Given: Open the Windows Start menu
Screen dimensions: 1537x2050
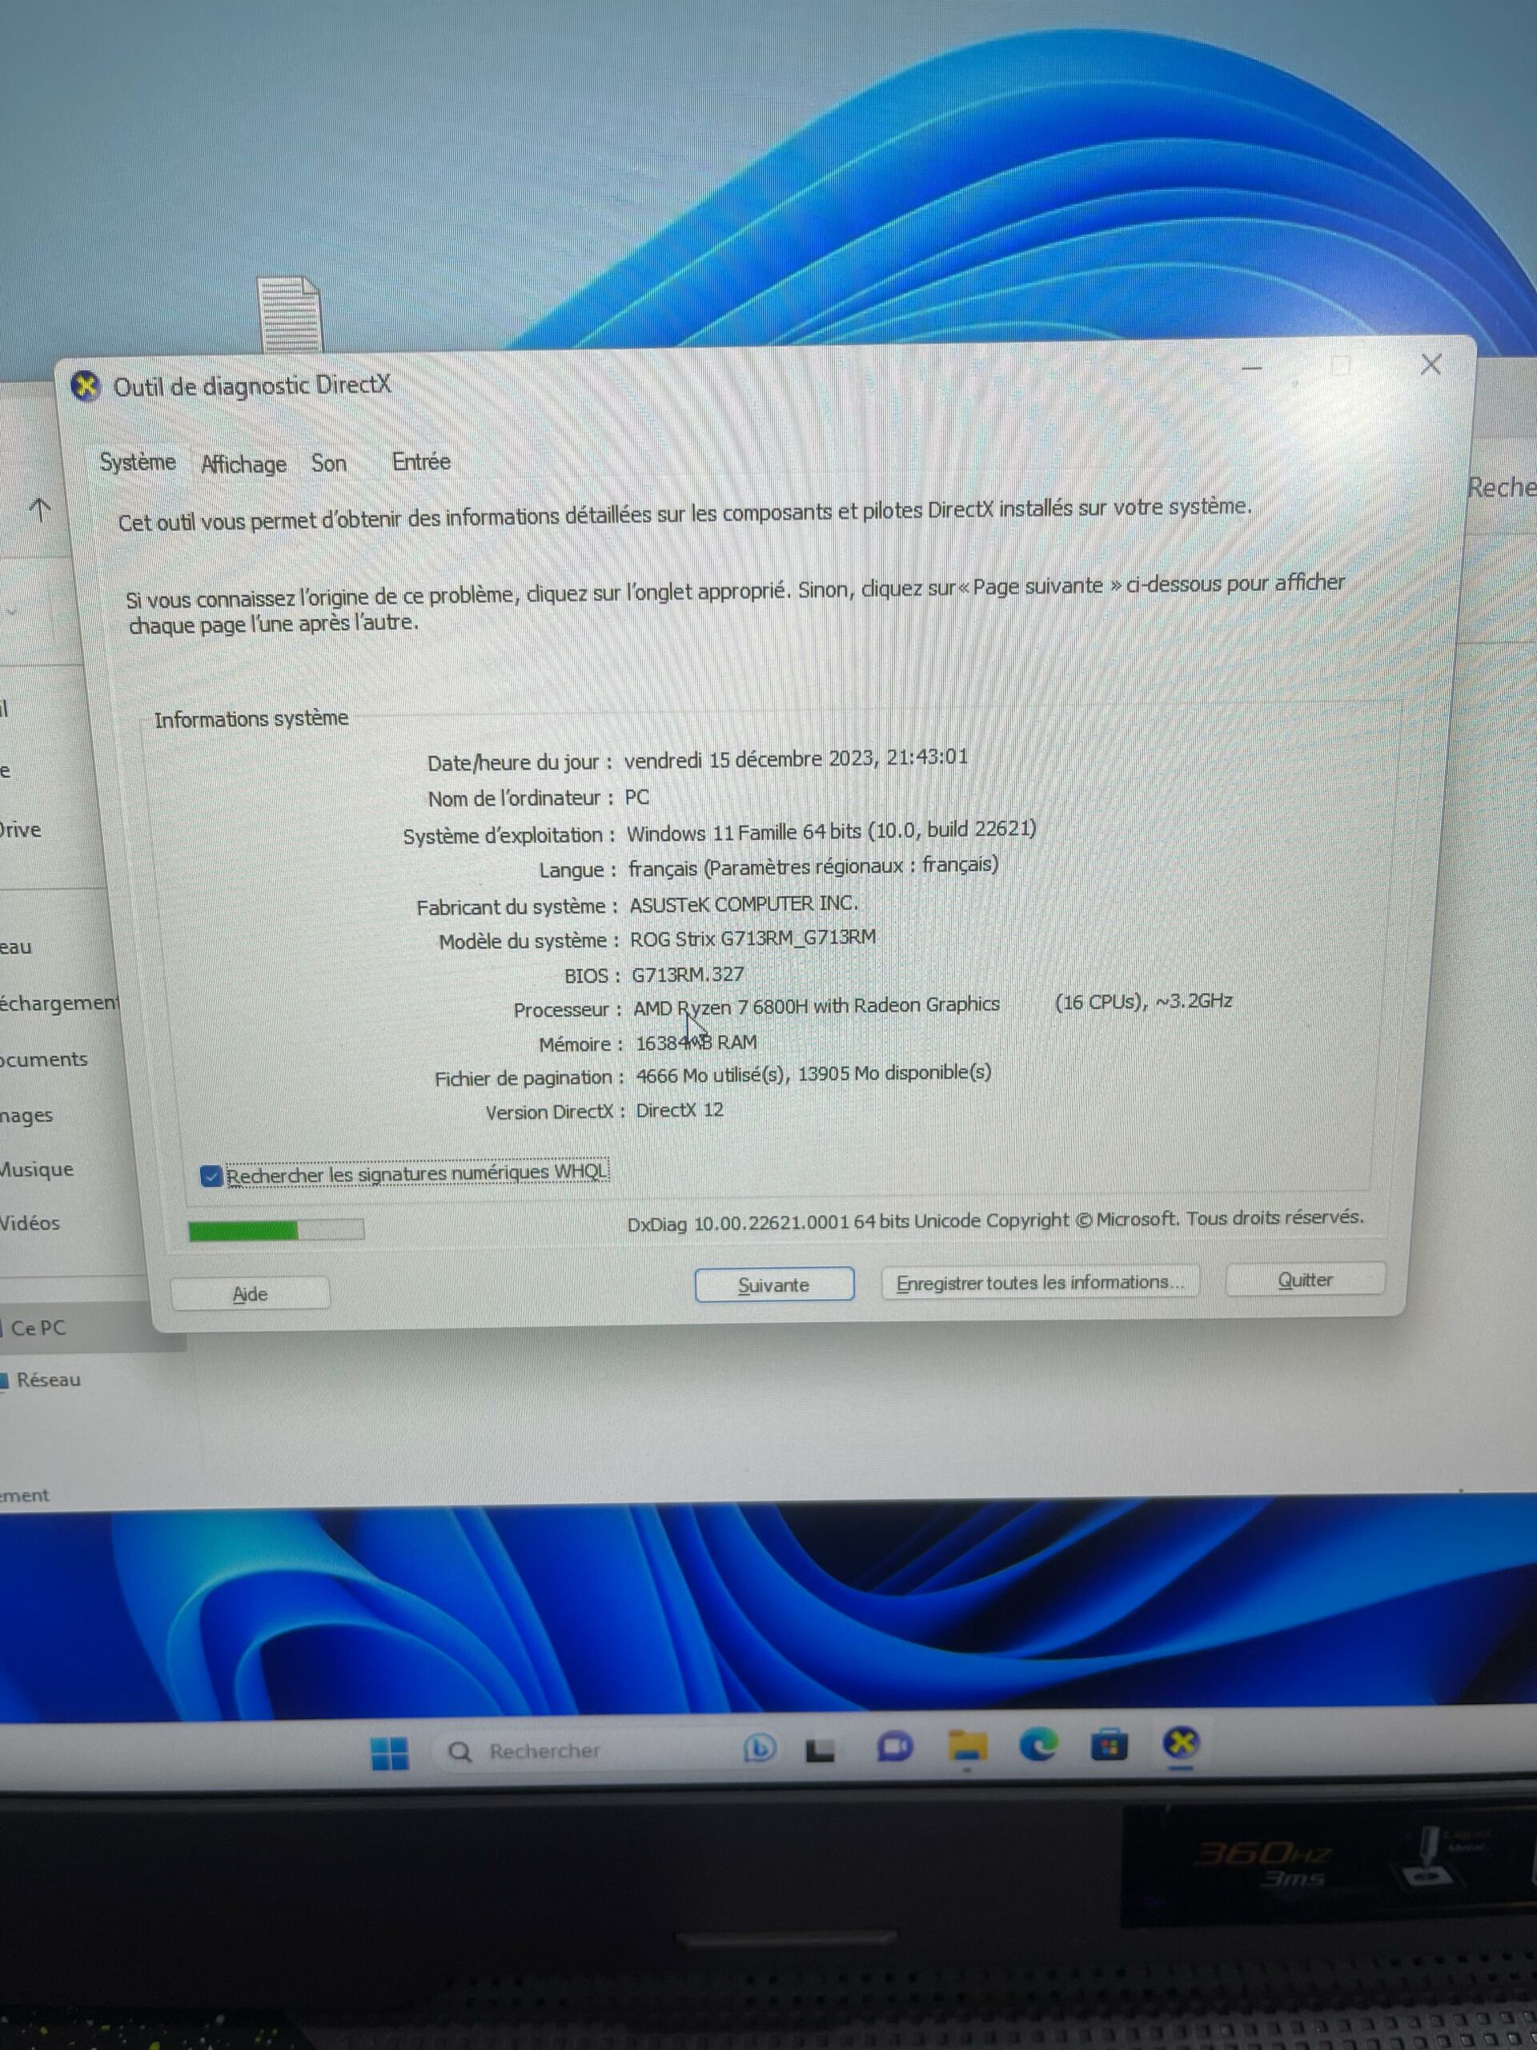Looking at the screenshot, I should pos(389,1752).
